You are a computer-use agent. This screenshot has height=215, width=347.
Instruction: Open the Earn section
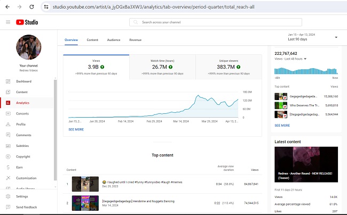click(x=19, y=167)
